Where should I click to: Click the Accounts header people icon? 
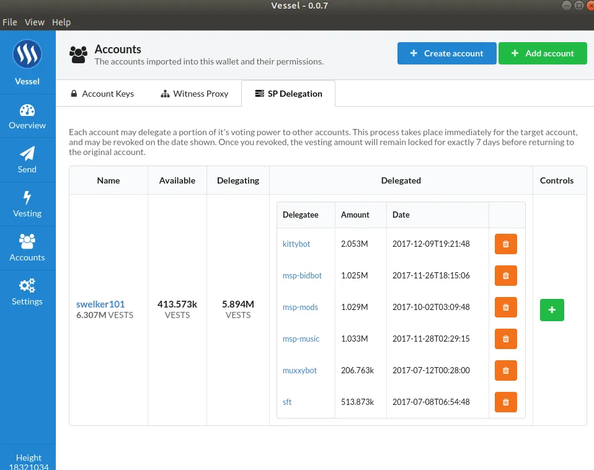pos(78,55)
